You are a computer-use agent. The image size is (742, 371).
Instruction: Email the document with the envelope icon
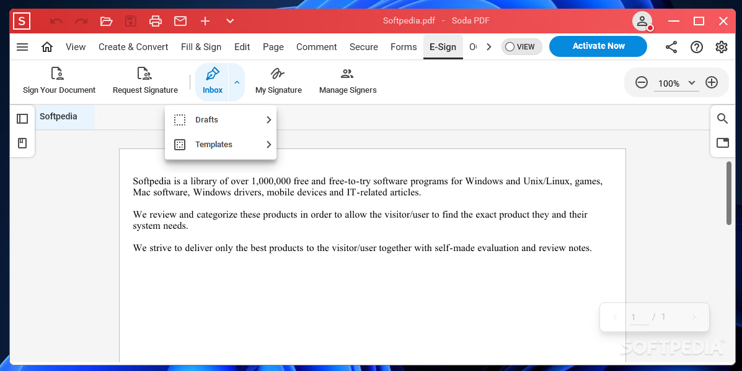(180, 21)
